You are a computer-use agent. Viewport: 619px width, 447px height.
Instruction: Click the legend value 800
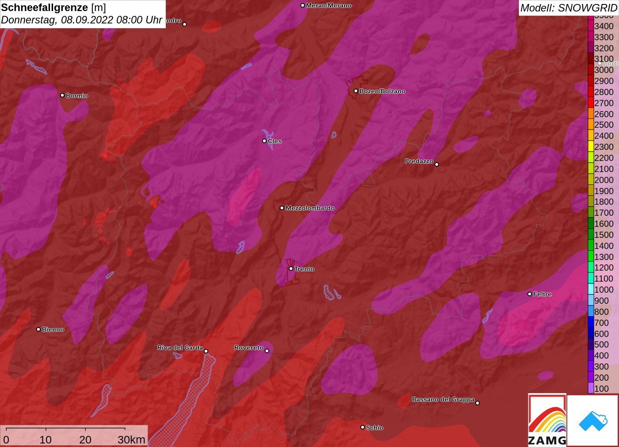[x=601, y=311]
